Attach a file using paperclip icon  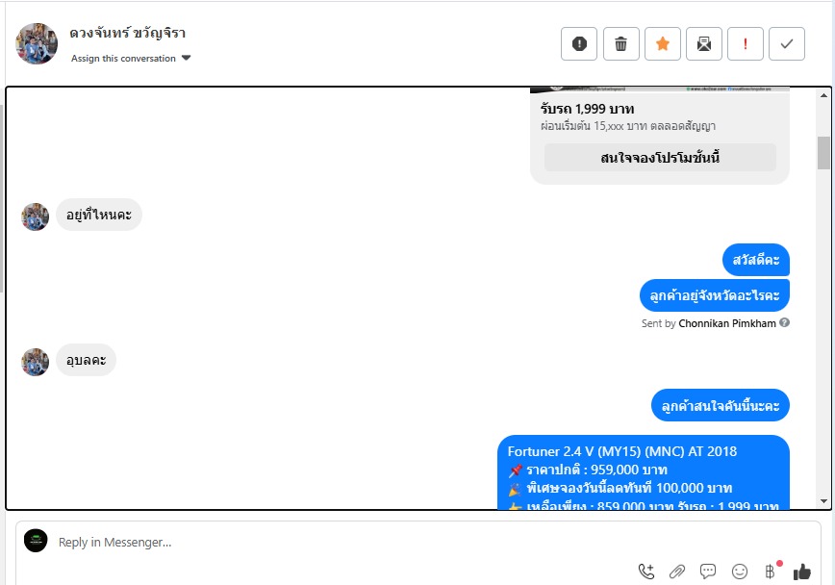point(677,572)
